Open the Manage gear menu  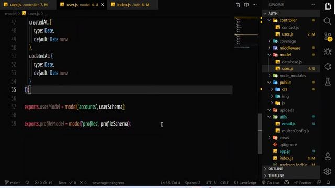click(328, 171)
